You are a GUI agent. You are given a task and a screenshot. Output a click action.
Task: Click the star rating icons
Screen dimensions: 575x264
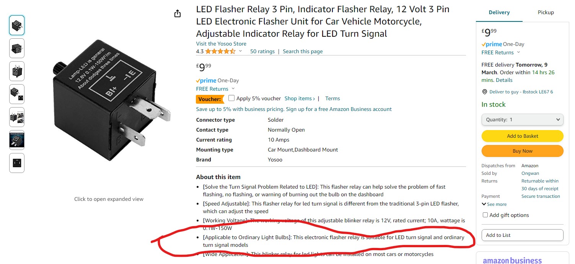[220, 51]
